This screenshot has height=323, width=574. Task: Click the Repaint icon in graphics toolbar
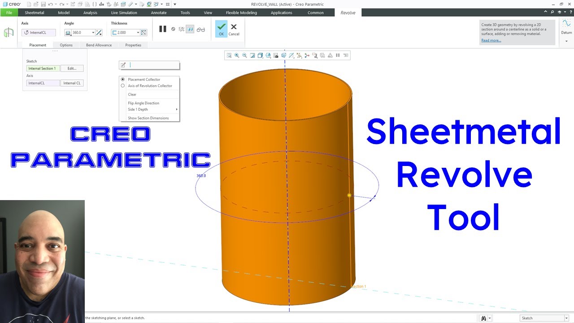(252, 55)
